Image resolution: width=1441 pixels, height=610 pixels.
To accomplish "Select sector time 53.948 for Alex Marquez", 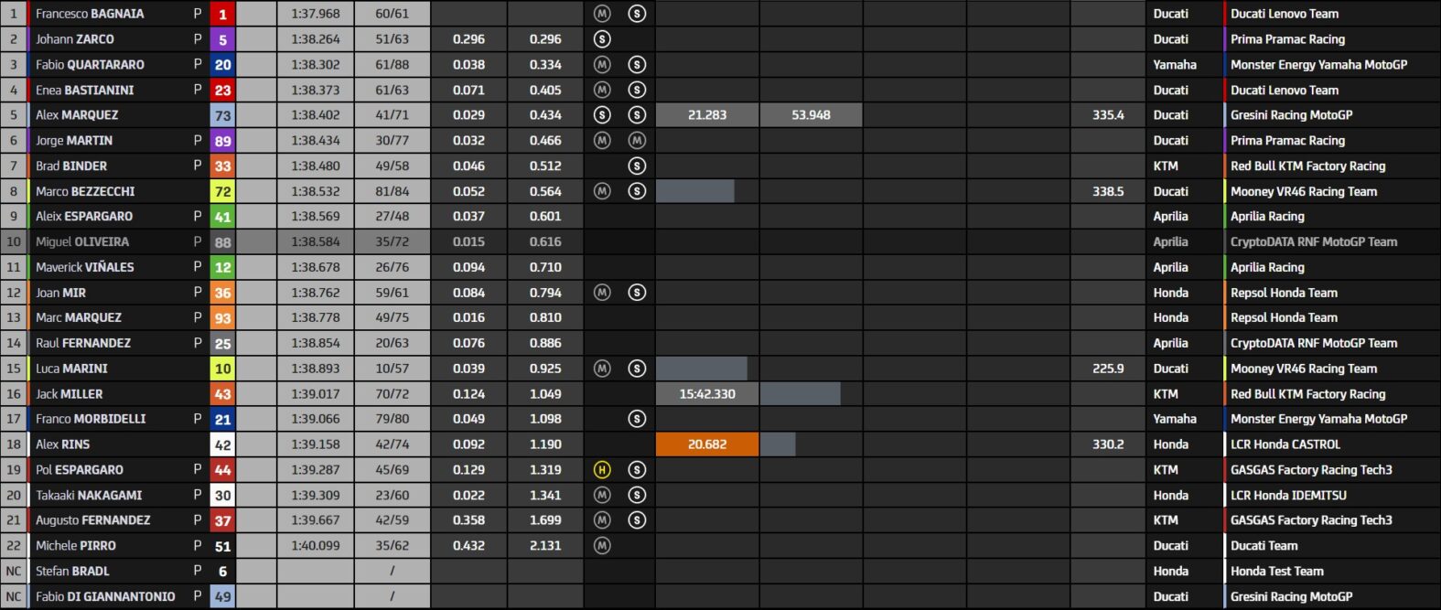I will click(x=812, y=115).
